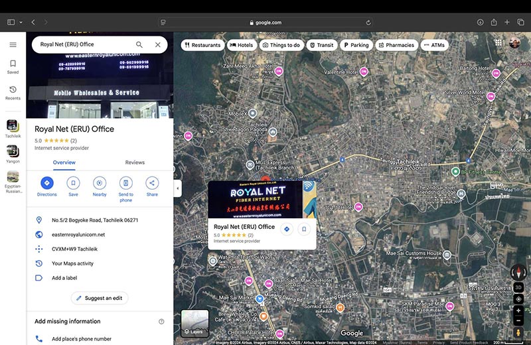Filter map by Transit
The image size is (531, 345).
322,45
